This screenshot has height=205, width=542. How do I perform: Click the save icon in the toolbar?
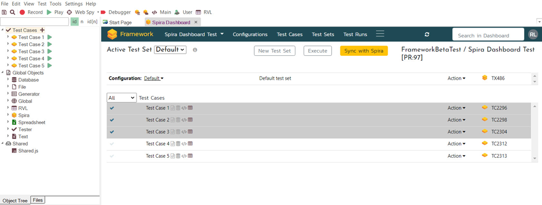tap(4, 12)
